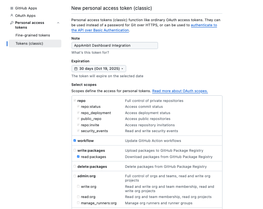This screenshot has height=209, width=263.
Task: Click the GitHub Apps grid icon
Action: pyautogui.click(x=12, y=8)
